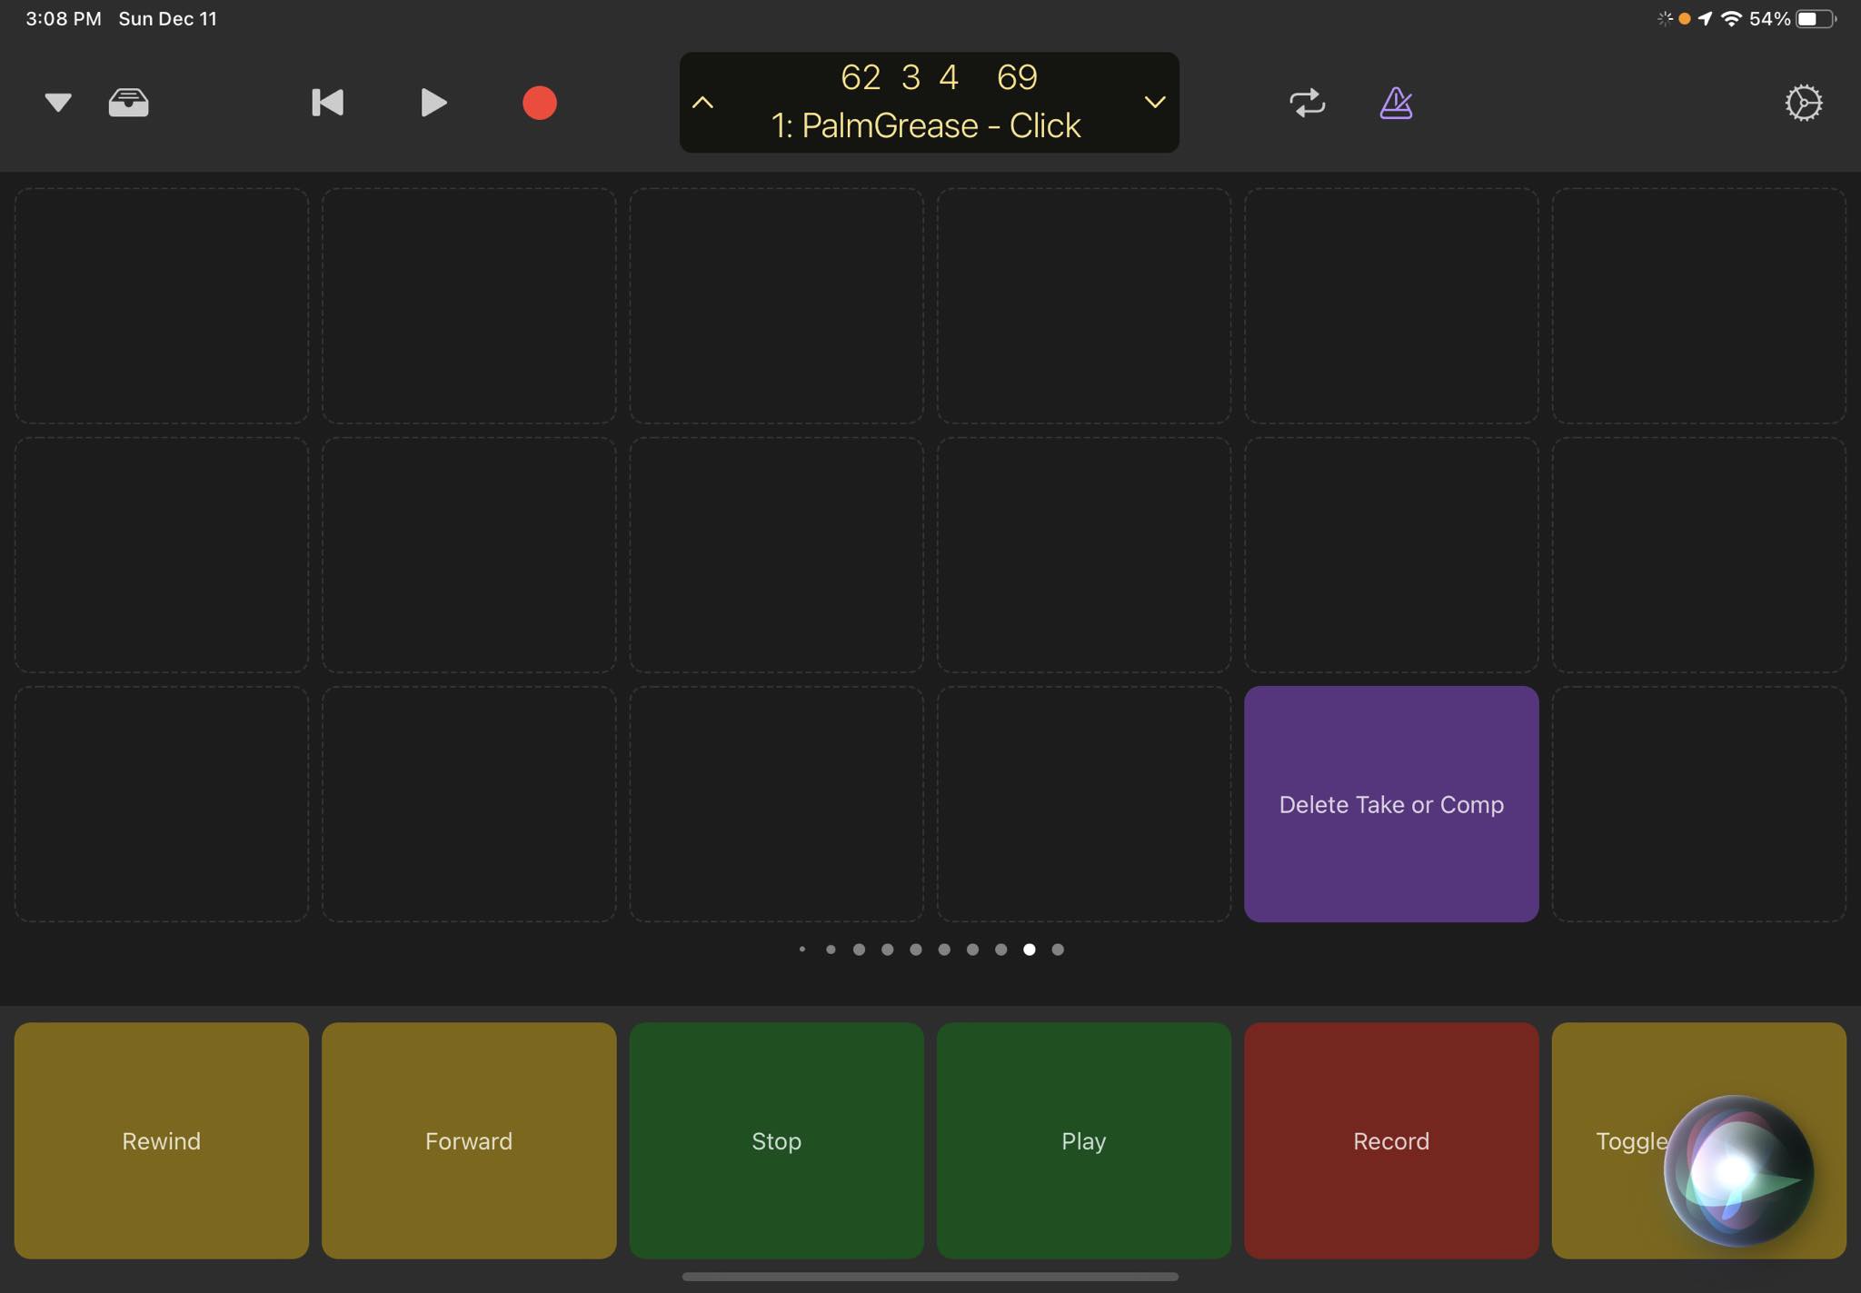Jump to the last page indicator dot
Viewport: 1861px width, 1293px height.
pos(1058,950)
